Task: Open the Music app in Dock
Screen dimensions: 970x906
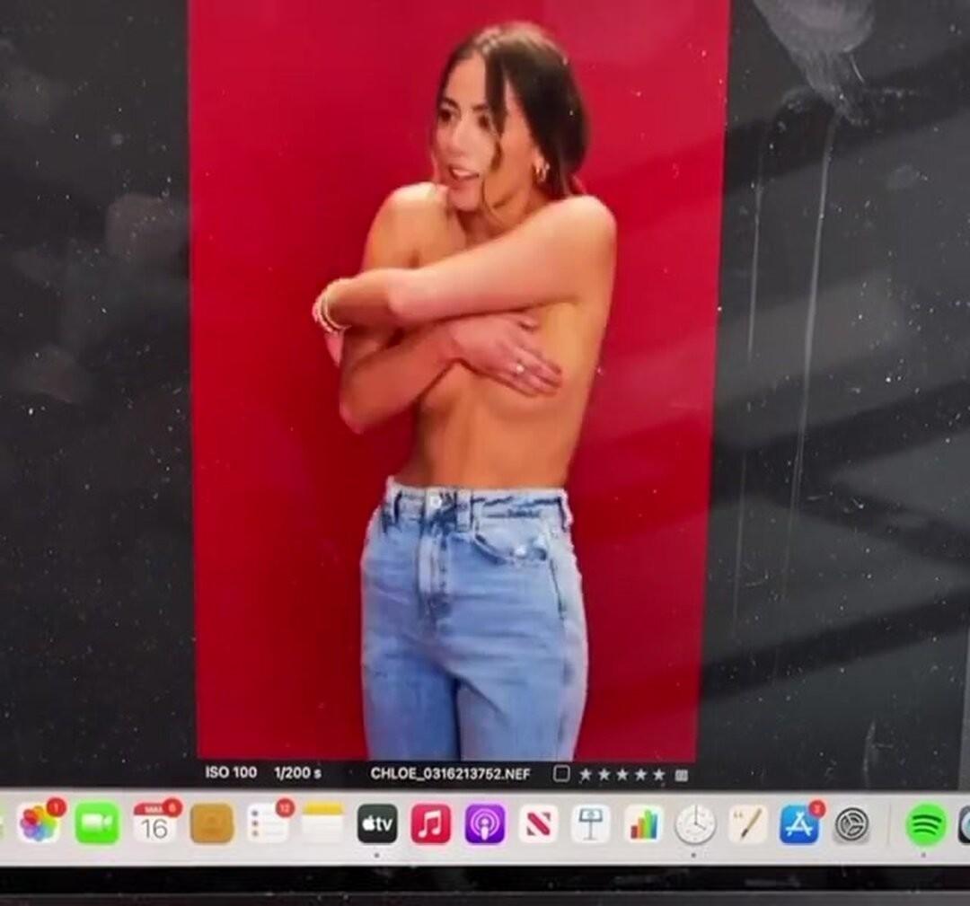Action: click(431, 823)
